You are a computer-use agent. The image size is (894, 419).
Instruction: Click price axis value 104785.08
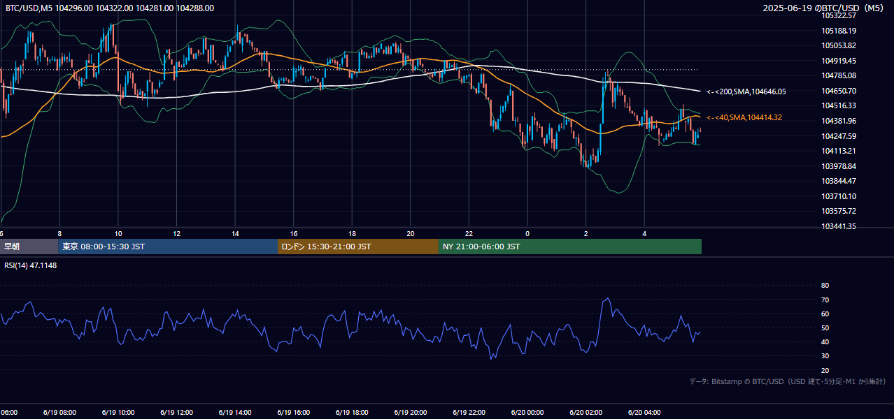pyautogui.click(x=839, y=75)
